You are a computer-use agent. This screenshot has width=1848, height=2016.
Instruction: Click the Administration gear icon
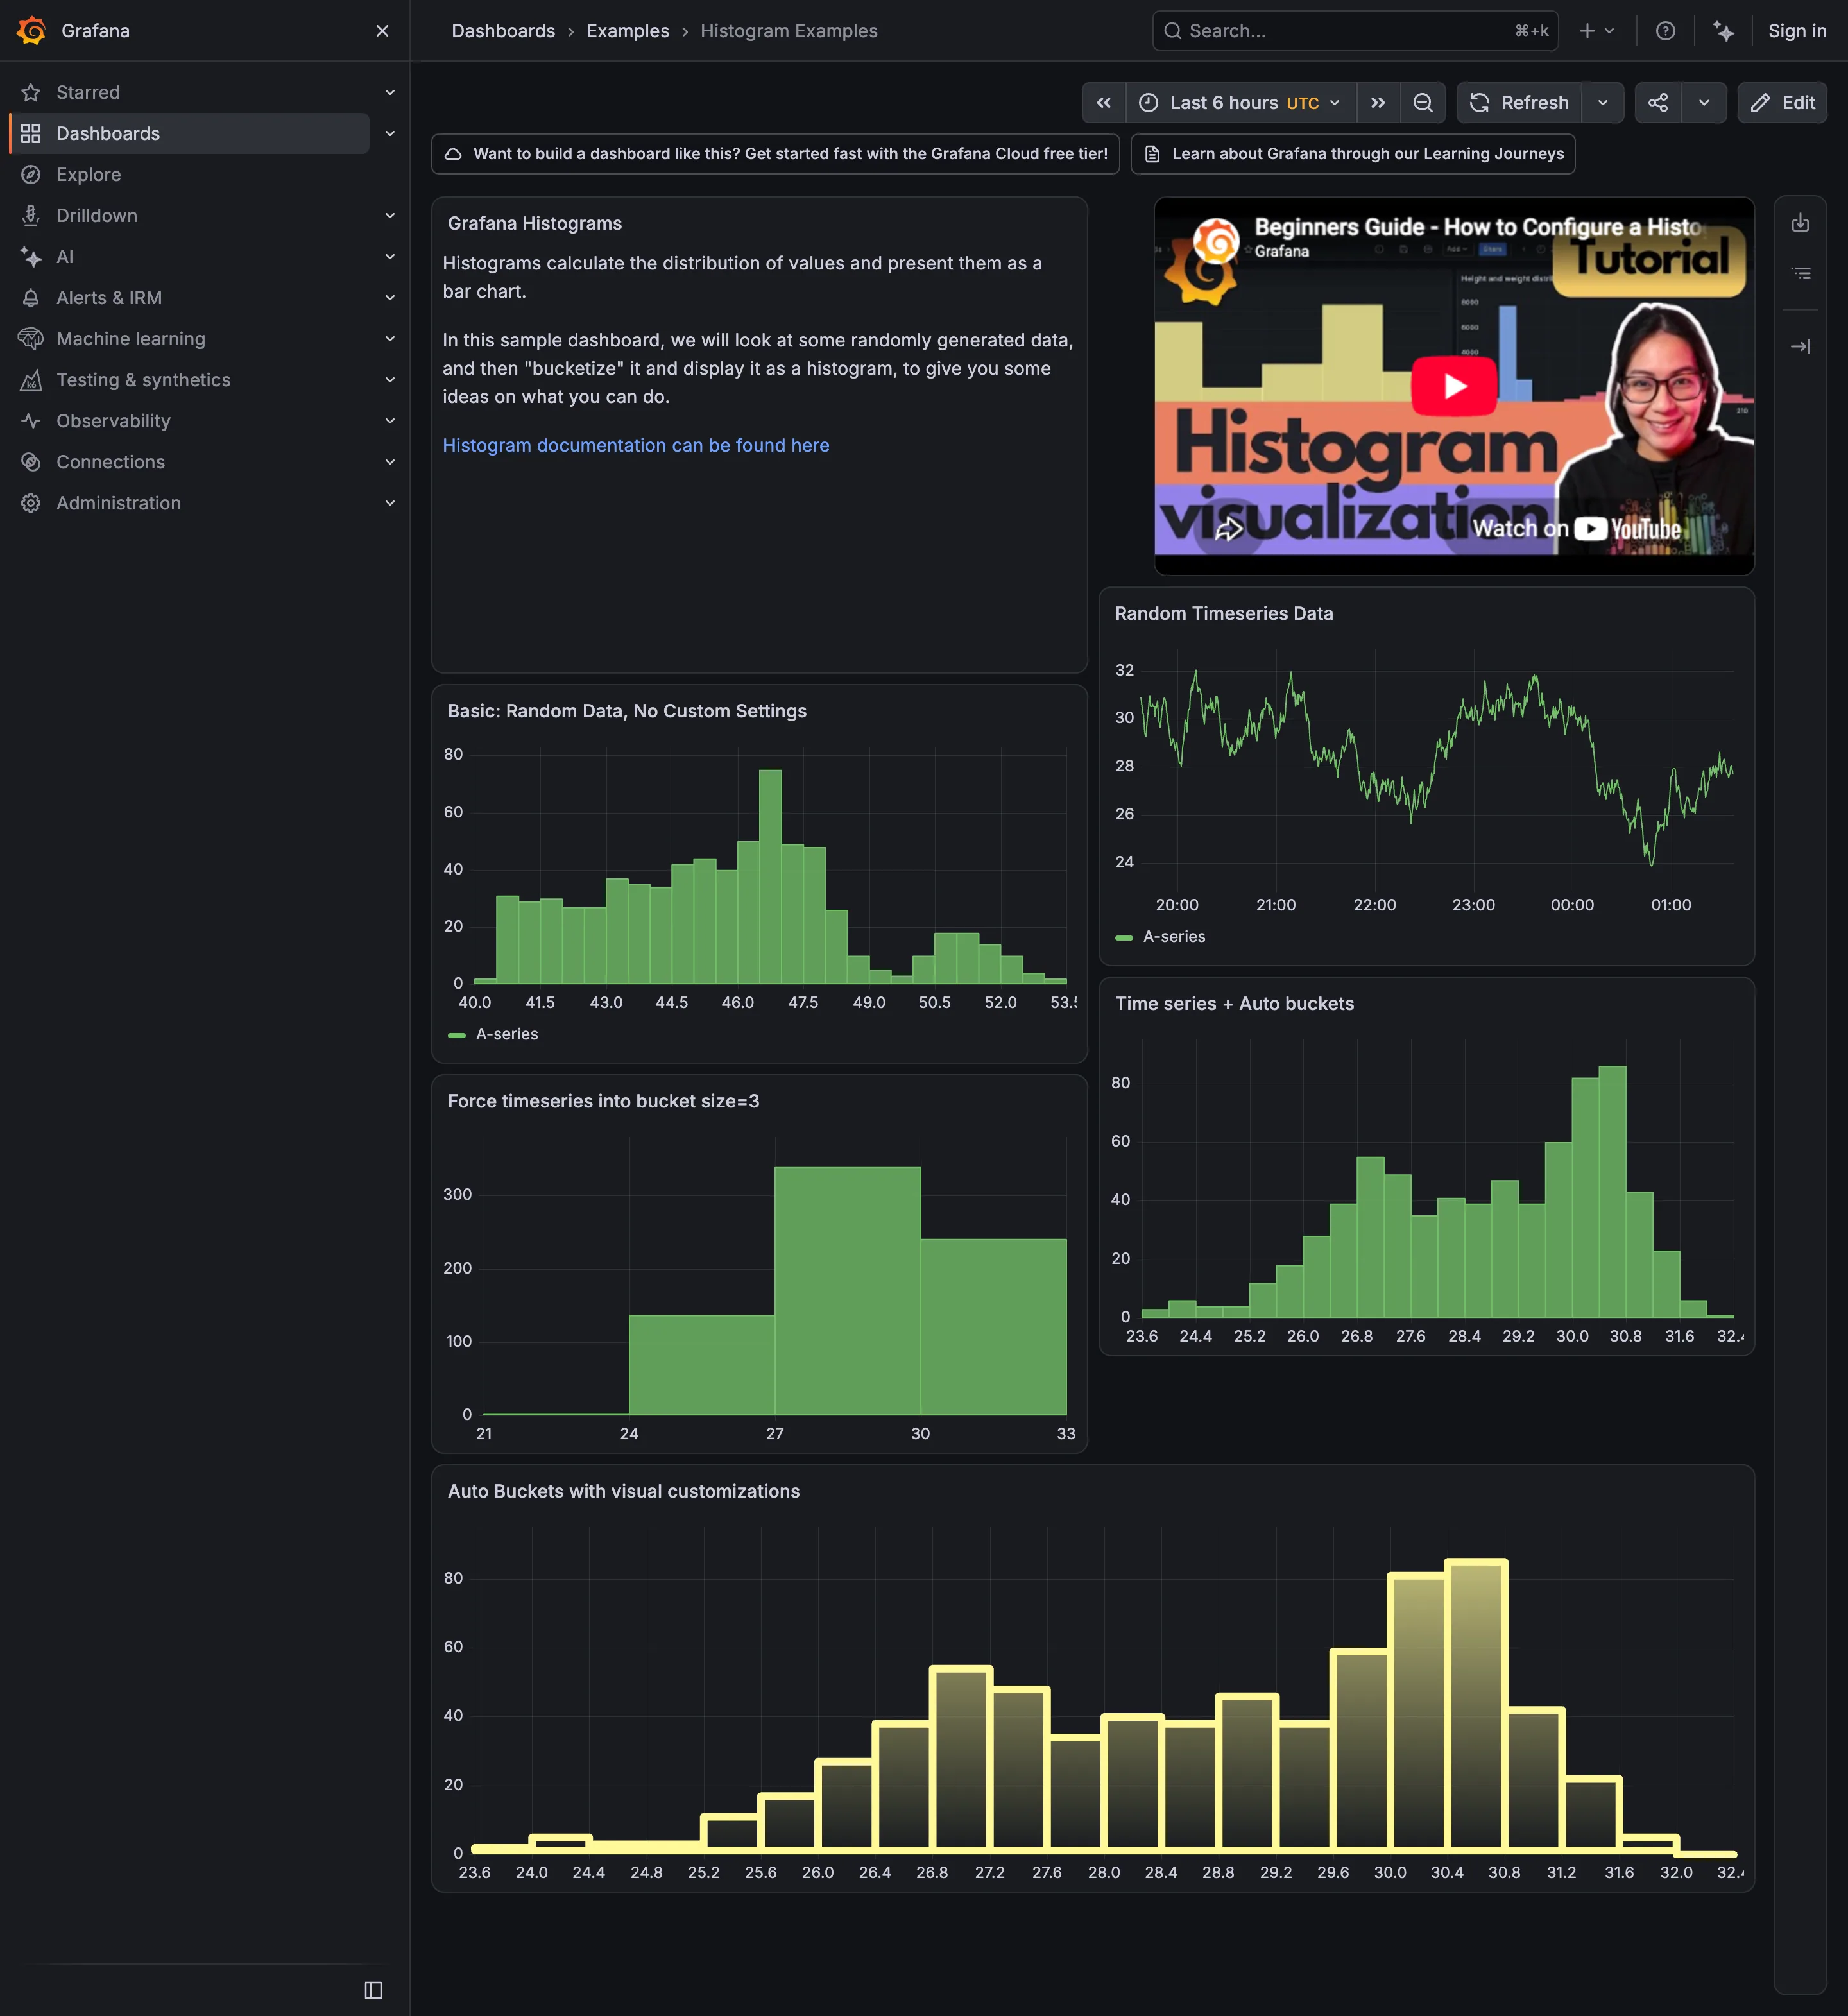click(31, 502)
